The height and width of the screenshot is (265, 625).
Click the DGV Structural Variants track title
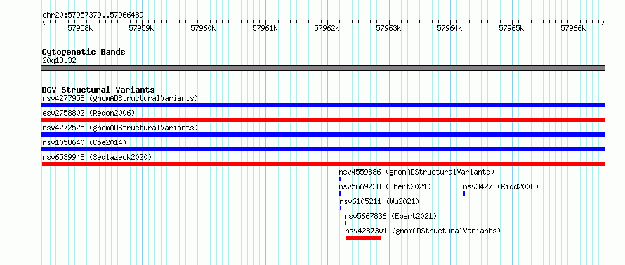(x=98, y=90)
